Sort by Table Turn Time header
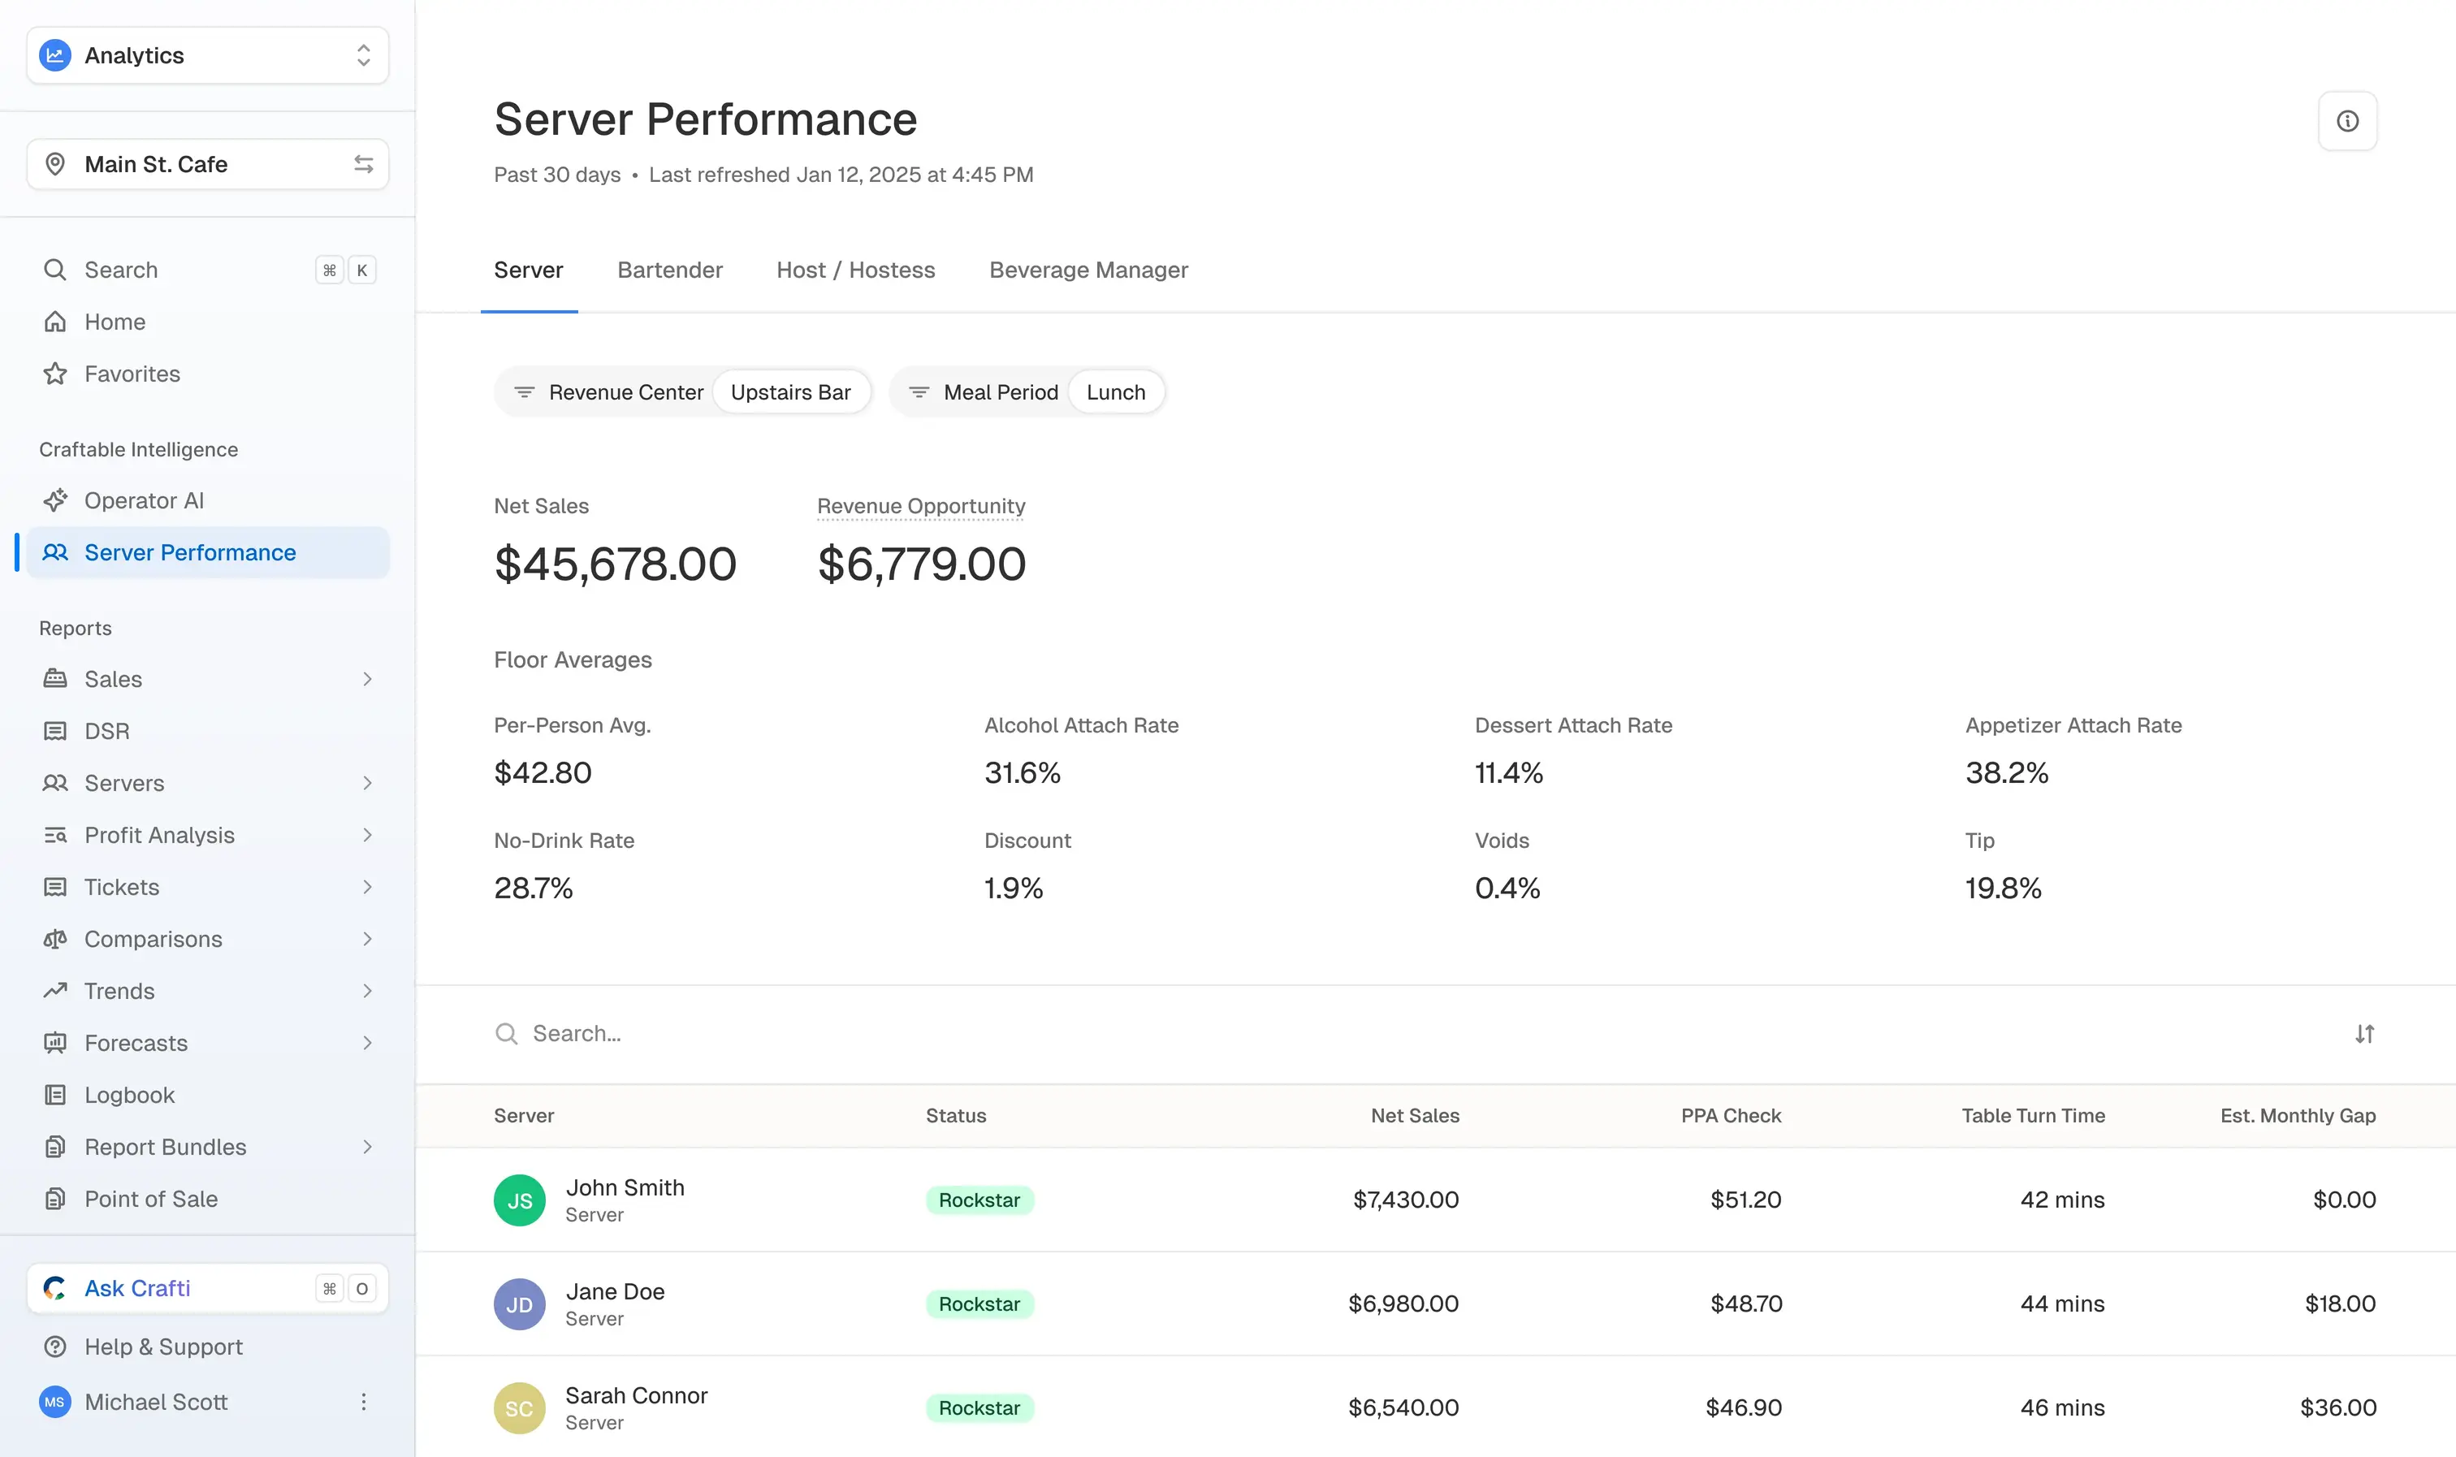Screen dimensions: 2456x1457 click(x=2033, y=1115)
